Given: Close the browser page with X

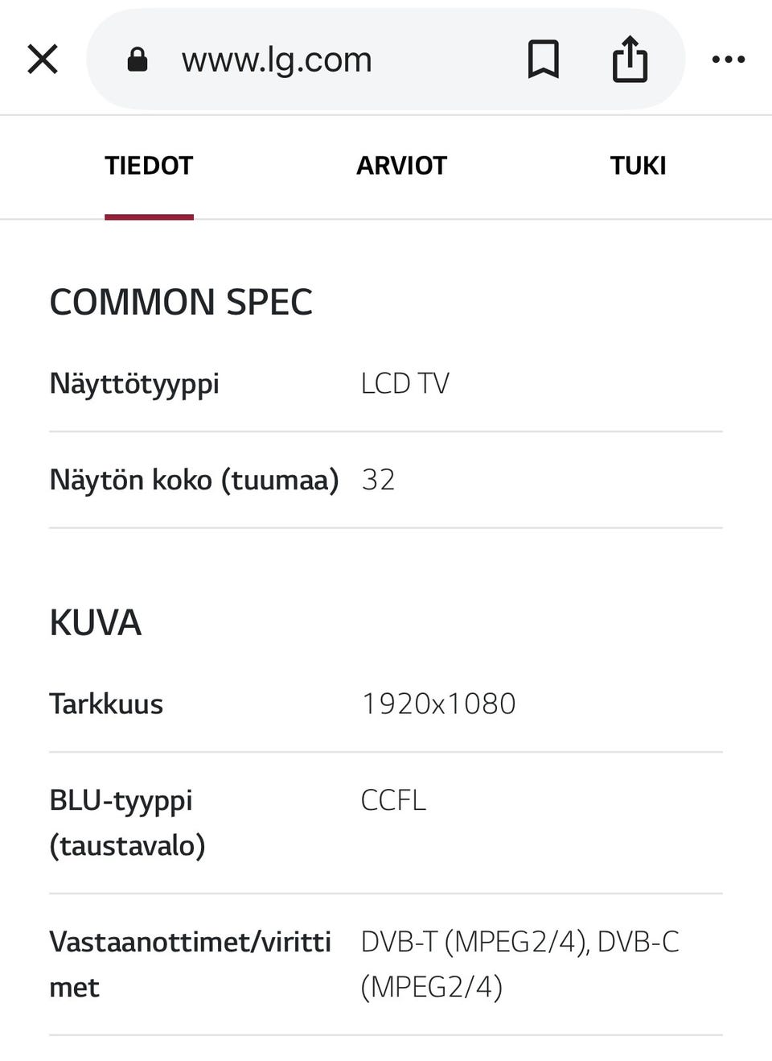Looking at the screenshot, I should 43,59.
